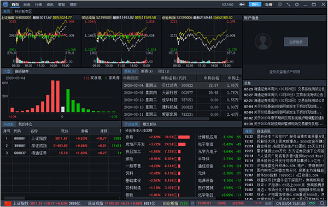The image size is (328, 207).
Task: Click 上证指数 quote in status bar
Action: [x=46, y=203]
